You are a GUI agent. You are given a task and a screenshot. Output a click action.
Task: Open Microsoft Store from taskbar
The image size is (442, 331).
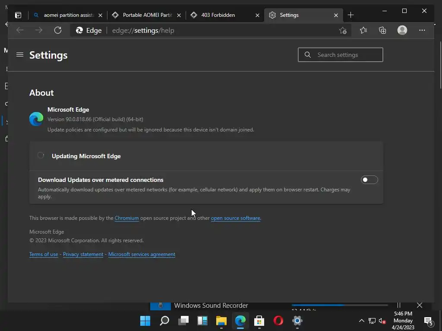[259, 321]
